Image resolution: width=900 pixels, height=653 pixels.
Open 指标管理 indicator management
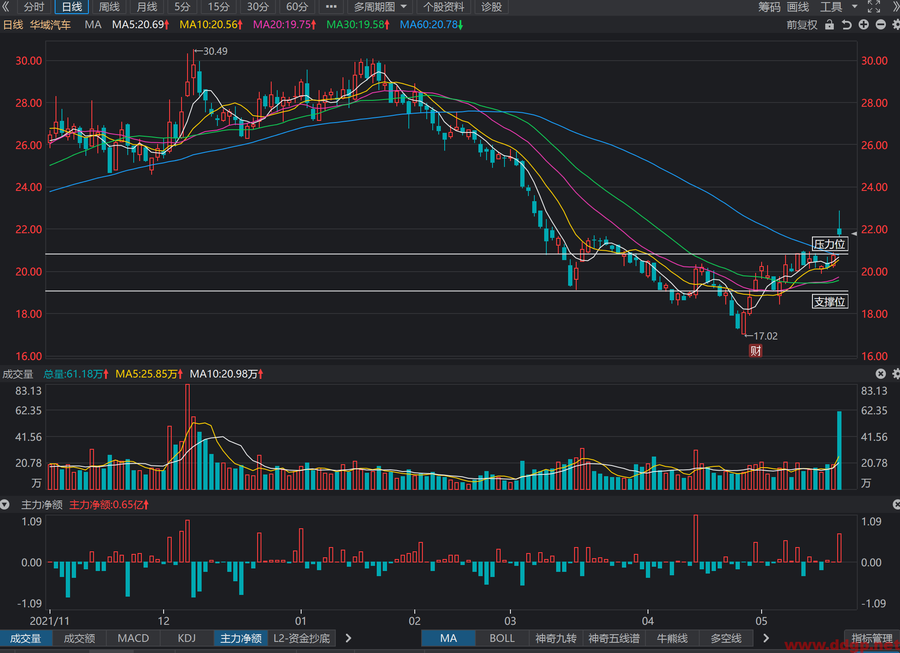872,638
